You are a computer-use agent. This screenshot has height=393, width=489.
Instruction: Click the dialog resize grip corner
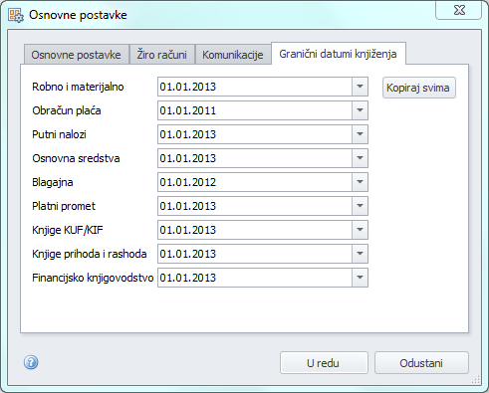(476, 379)
